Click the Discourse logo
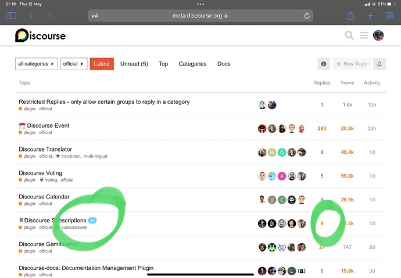Screen dimensions: 401x278 coord(41,35)
